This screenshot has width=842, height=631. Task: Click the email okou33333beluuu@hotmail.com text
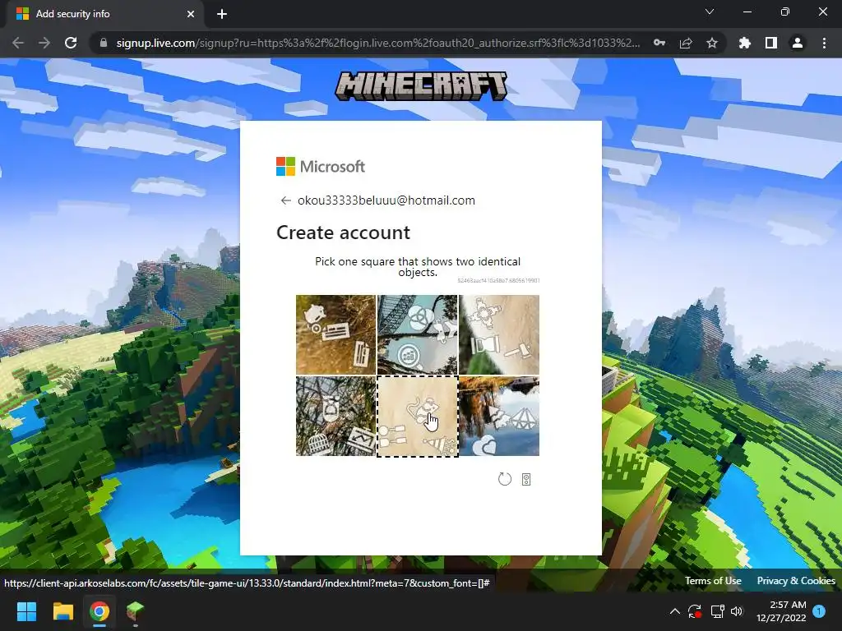[386, 200]
